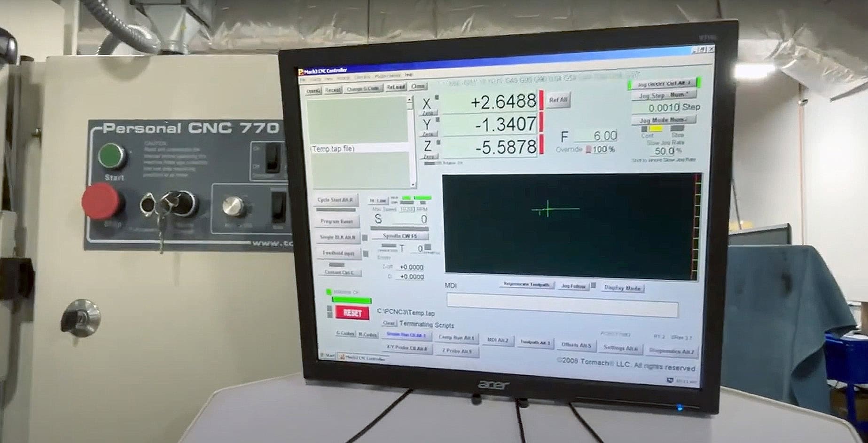Open the M-Codes reference
The image size is (868, 443).
(368, 334)
